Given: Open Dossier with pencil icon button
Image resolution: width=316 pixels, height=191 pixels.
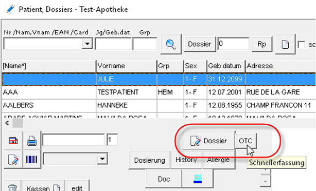Looking at the screenshot, I should click(208, 141).
